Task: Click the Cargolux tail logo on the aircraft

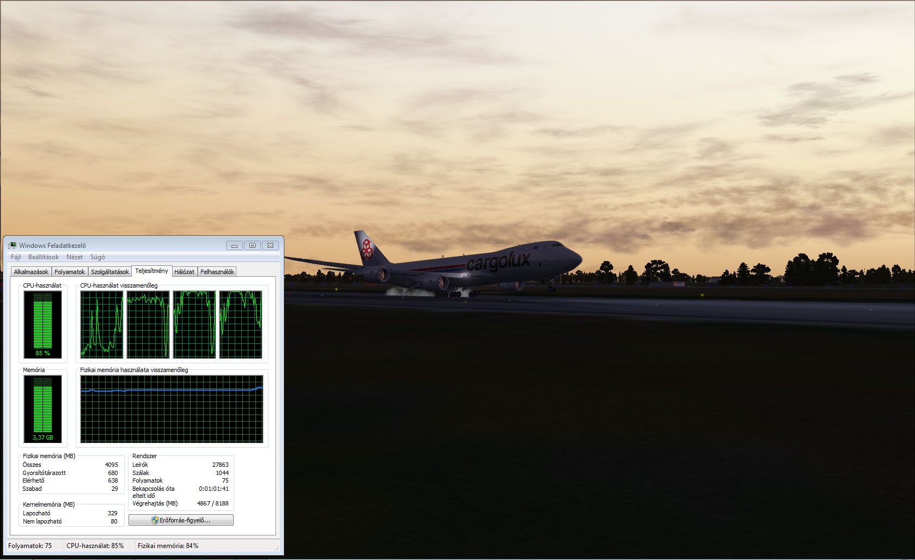Action: click(367, 248)
